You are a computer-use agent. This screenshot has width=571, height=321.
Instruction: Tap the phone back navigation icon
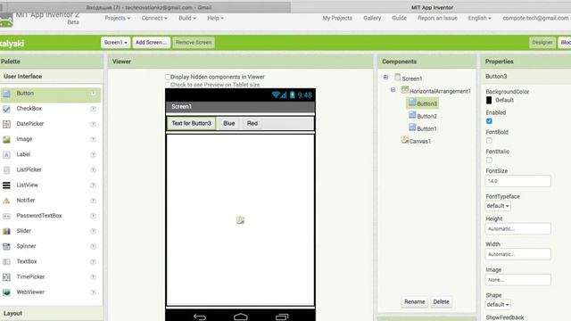[x=200, y=317]
